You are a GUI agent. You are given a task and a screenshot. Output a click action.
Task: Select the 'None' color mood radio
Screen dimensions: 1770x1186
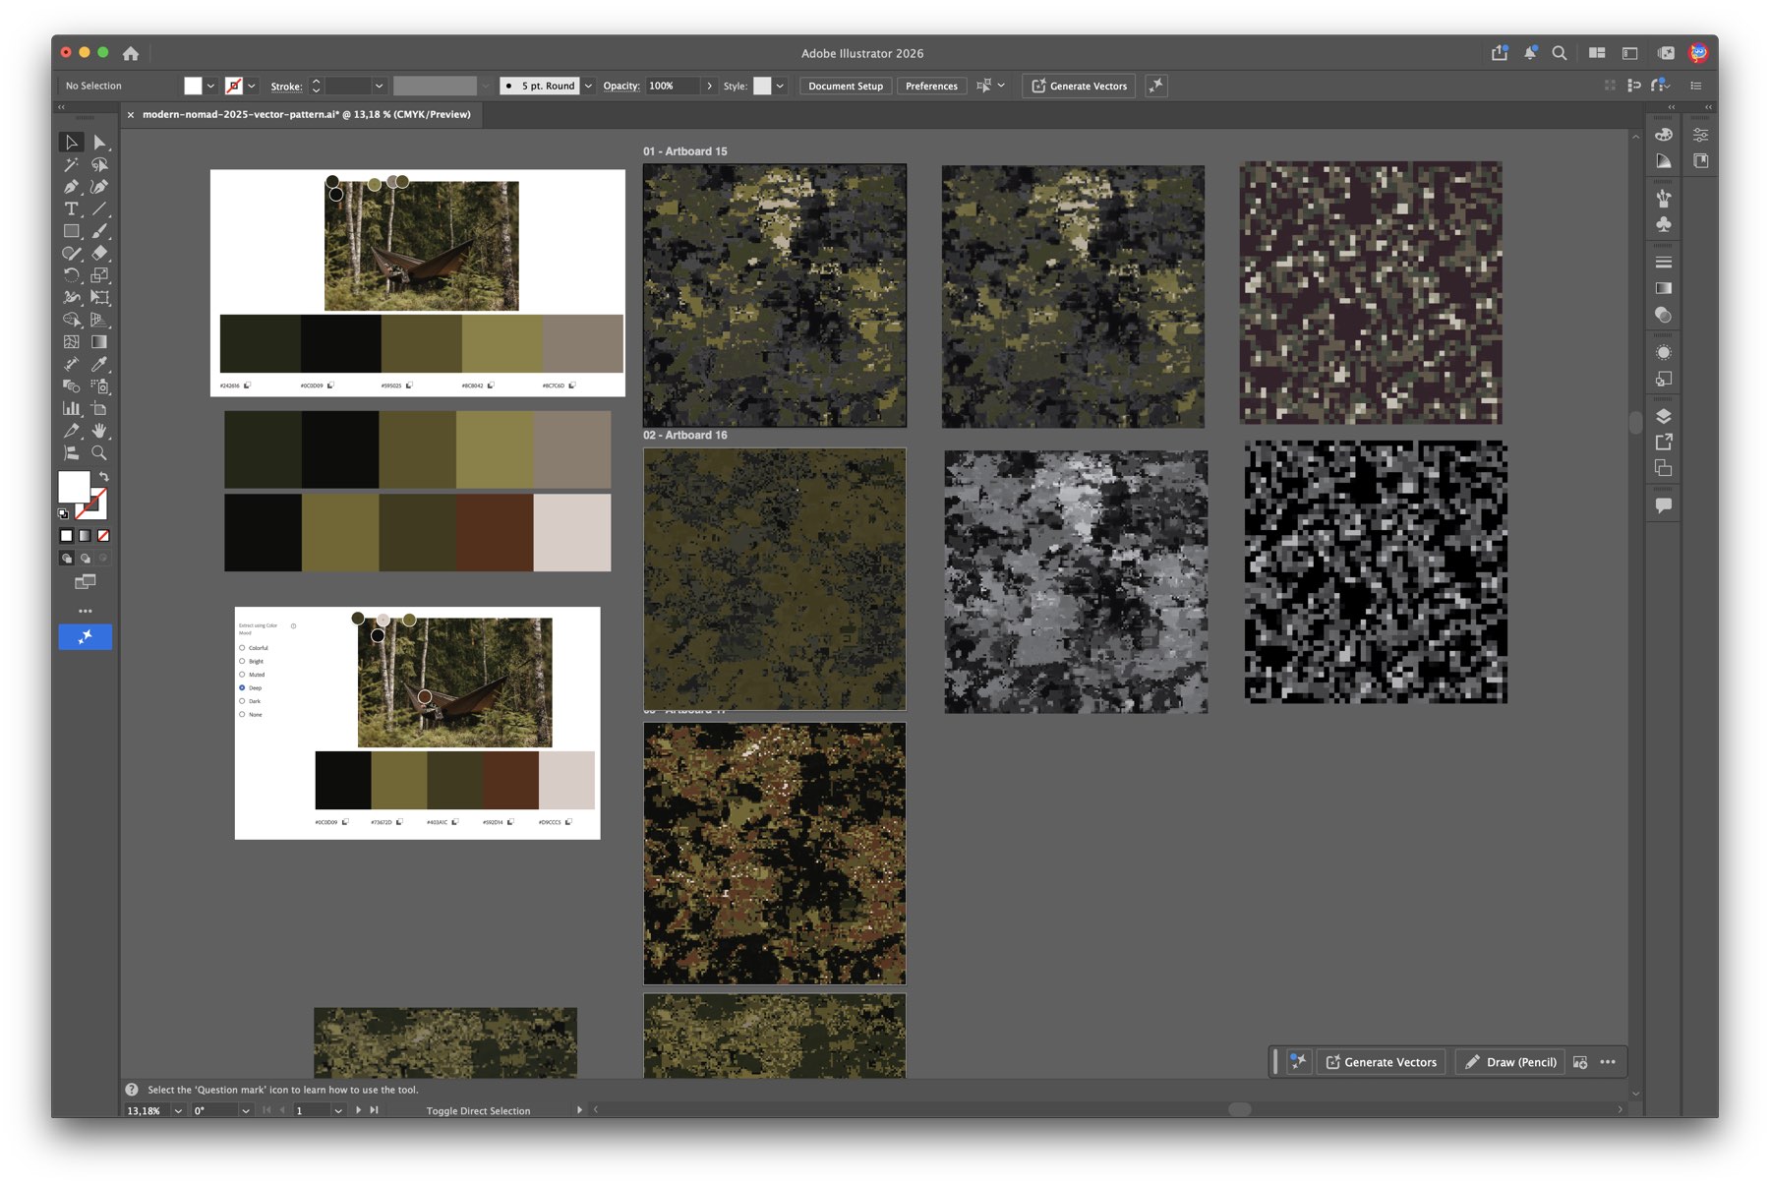pos(242,714)
